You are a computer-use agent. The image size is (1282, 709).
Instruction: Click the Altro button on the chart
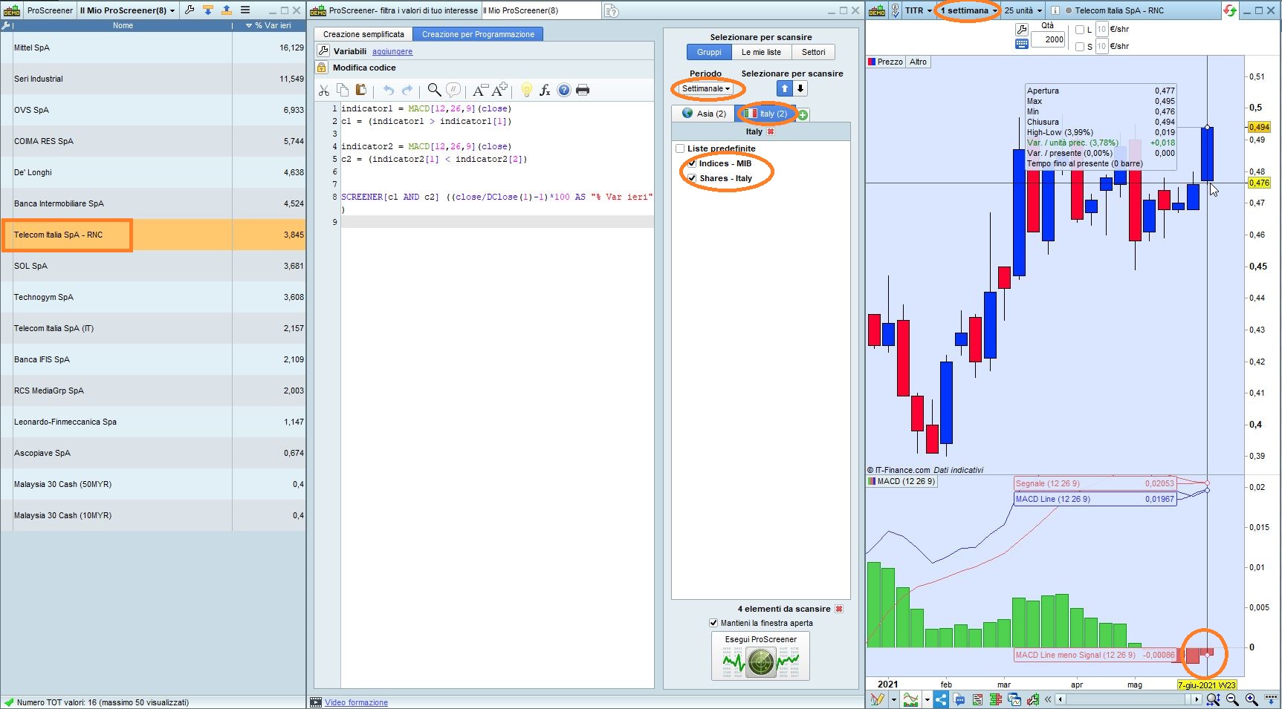click(918, 62)
